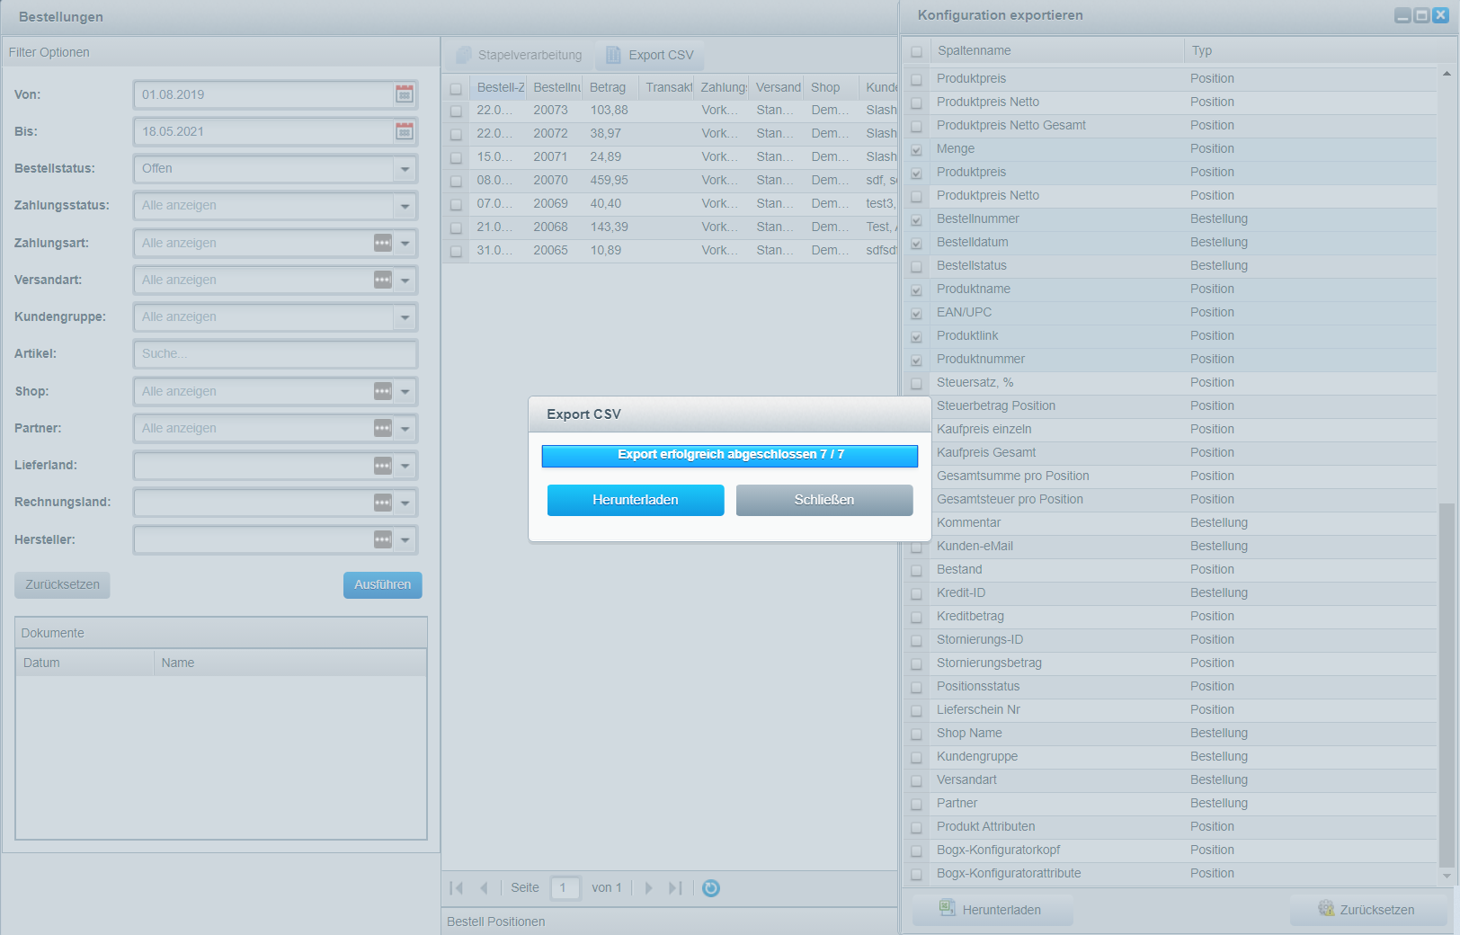Toggle the select-all checkbox beside Spaltenname
1460x935 pixels.
point(916,51)
